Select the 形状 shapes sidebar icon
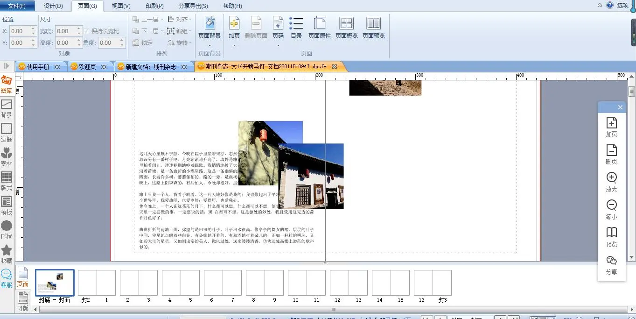Viewport: 636px width, 319px height. pos(7,230)
